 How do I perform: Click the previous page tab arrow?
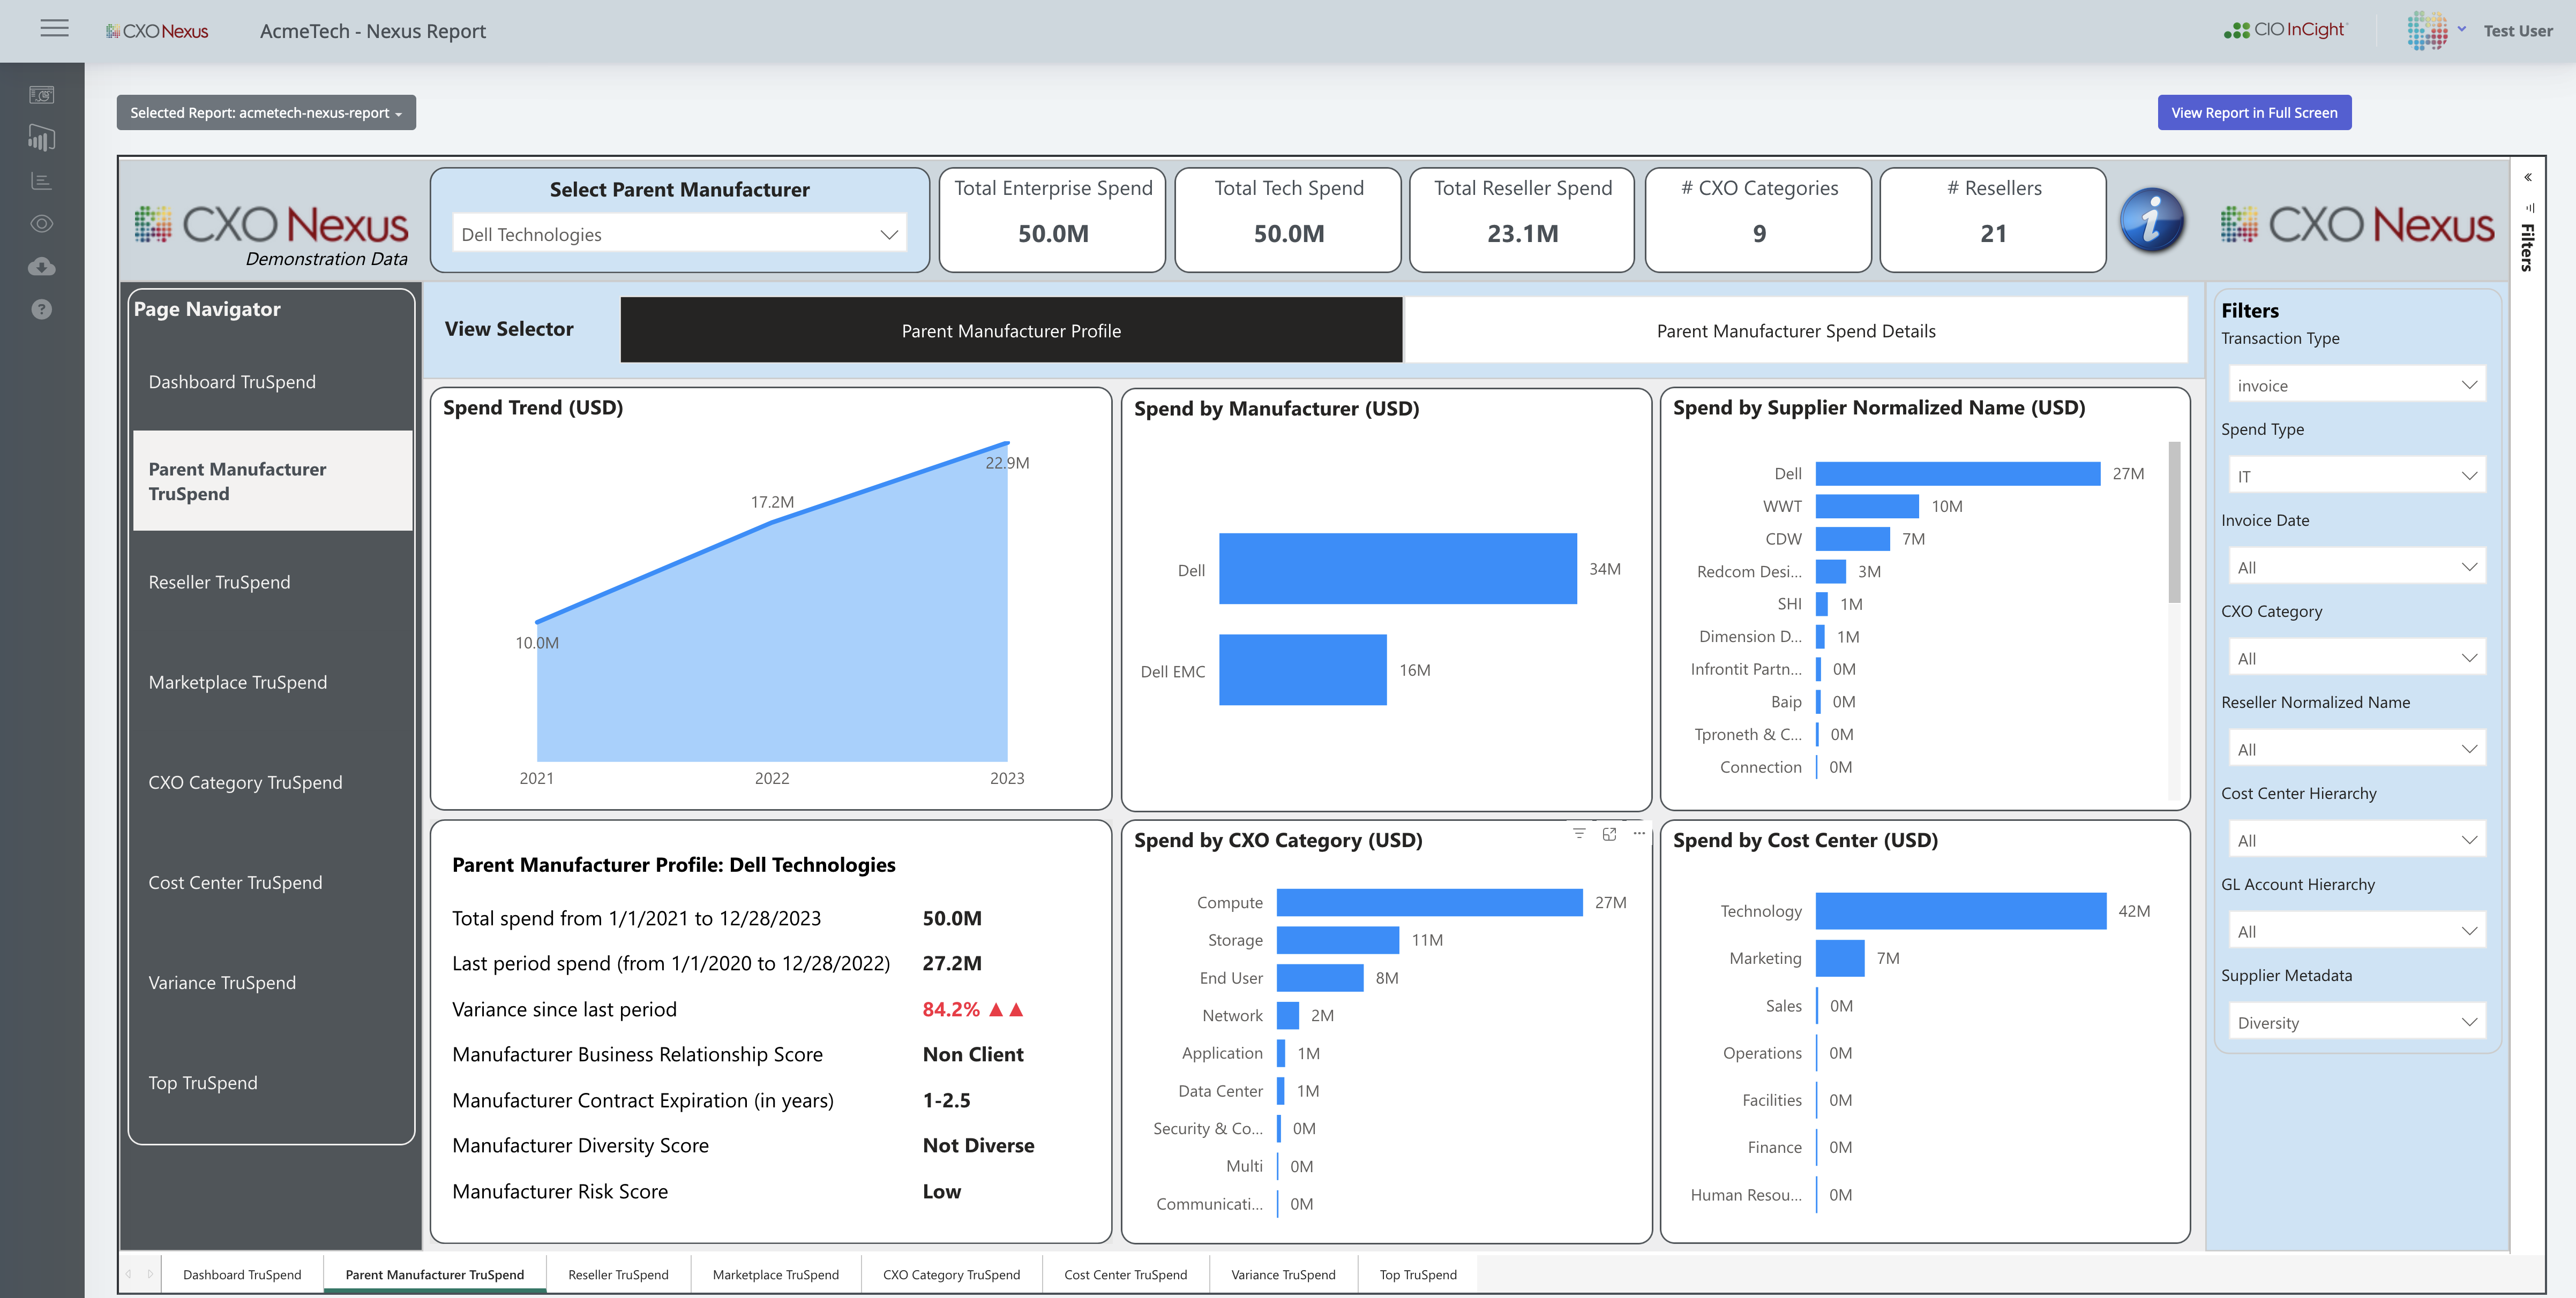click(x=128, y=1274)
